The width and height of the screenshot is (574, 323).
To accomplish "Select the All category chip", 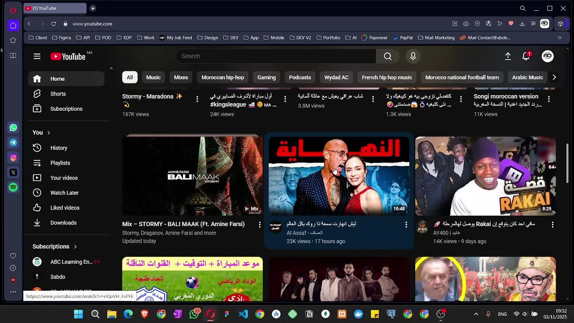I will [x=130, y=78].
